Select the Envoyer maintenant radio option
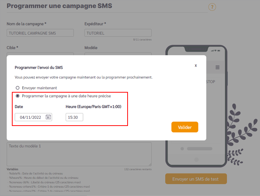The width and height of the screenshot is (260, 196). 17,88
